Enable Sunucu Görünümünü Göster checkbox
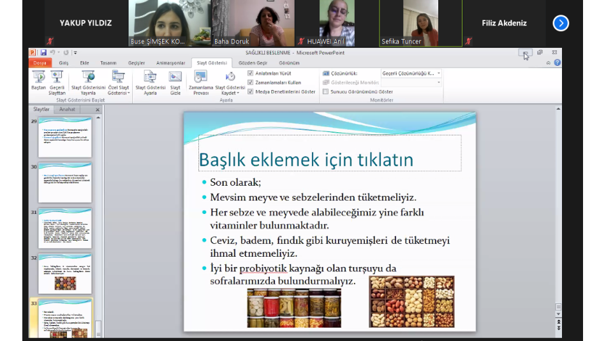 click(326, 92)
